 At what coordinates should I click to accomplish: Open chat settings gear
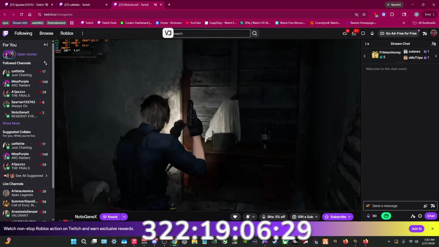[420, 216]
